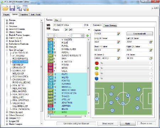Click the FCB short name field

click(x=87, y=25)
